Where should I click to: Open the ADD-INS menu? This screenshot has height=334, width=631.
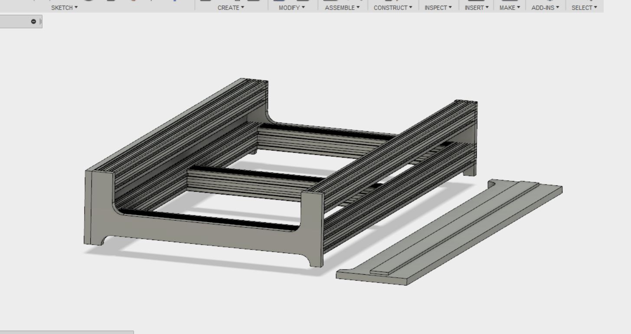pyautogui.click(x=545, y=7)
